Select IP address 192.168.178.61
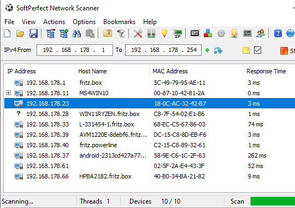Viewport: 295px width, 208px height. [x=48, y=166]
